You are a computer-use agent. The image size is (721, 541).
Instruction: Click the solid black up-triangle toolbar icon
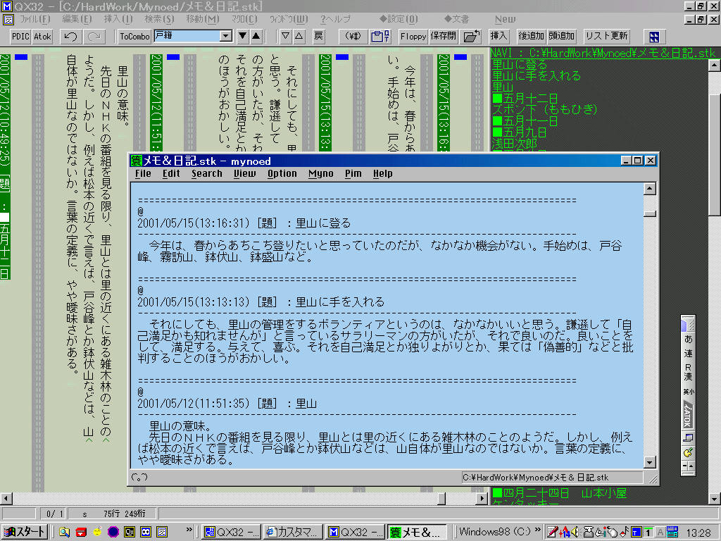(x=256, y=36)
